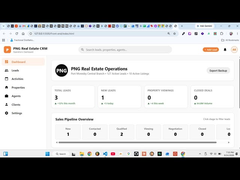Viewport: 240px width, 180px height.
Task: Open the tab search dropdown arrow
Action: click(3, 26)
